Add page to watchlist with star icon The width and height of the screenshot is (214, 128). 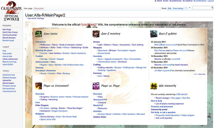[186, 8]
